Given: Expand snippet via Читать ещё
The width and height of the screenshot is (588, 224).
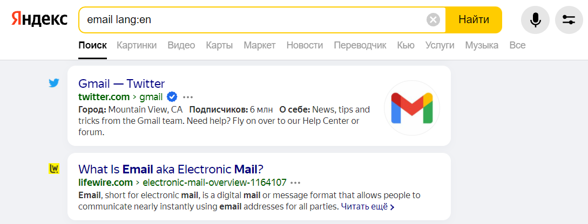Looking at the screenshot, I should pyautogui.click(x=368, y=206).
